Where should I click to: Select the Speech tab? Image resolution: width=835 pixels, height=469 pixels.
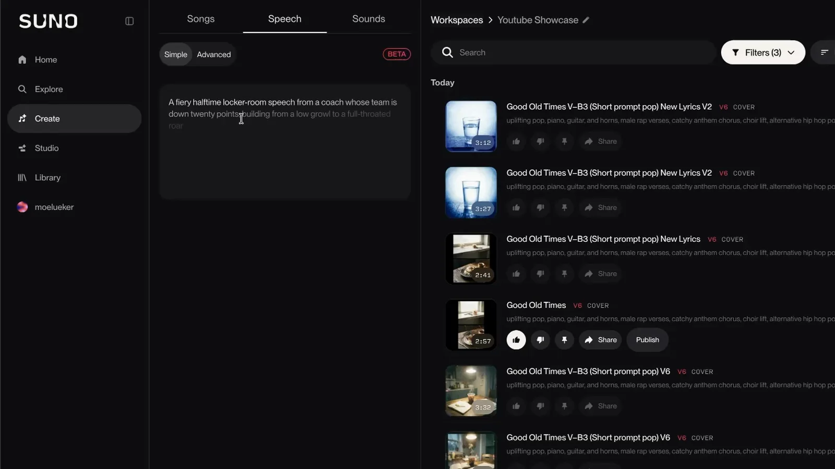click(285, 19)
